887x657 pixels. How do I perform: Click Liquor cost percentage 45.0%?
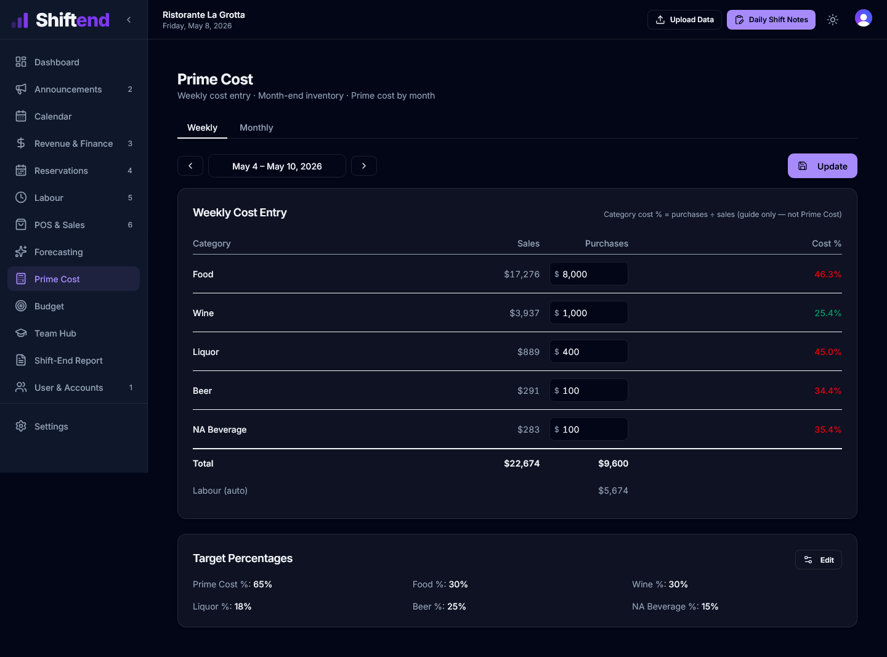tap(828, 352)
